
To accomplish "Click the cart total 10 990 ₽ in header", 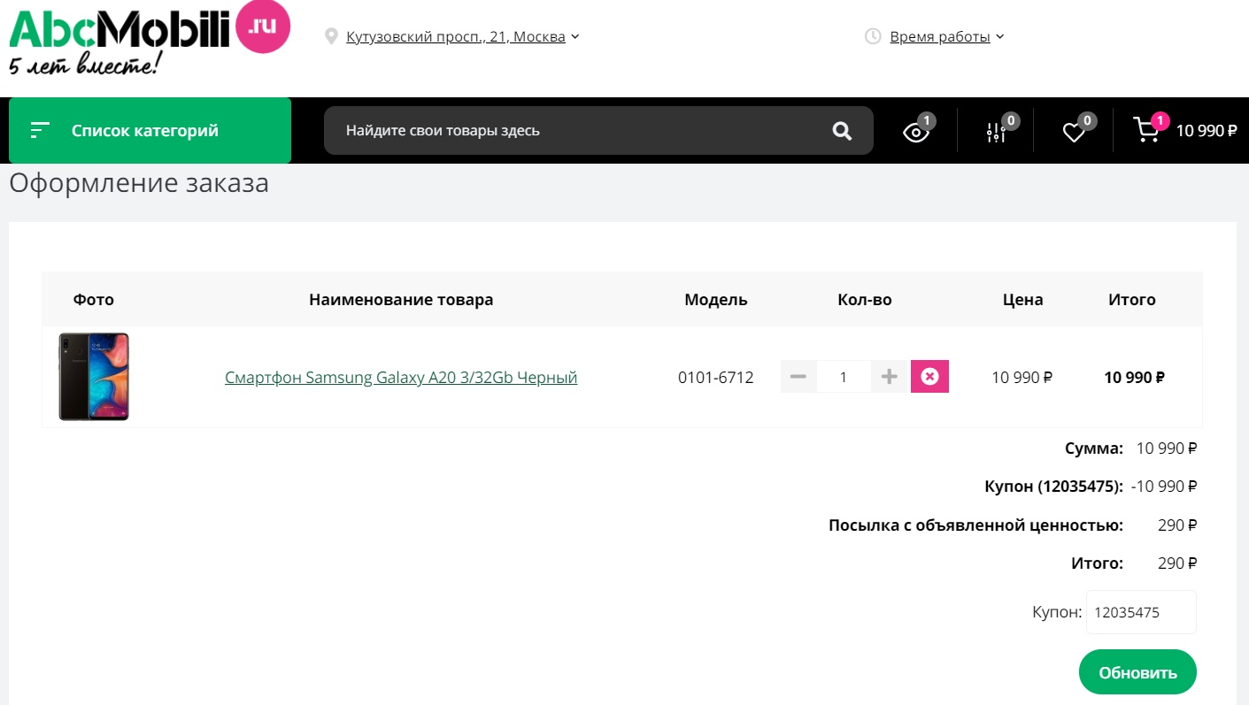I will pos(1207,131).
